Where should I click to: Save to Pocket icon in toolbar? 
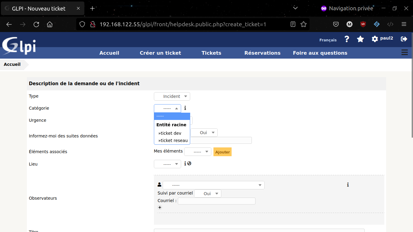pos(336,24)
